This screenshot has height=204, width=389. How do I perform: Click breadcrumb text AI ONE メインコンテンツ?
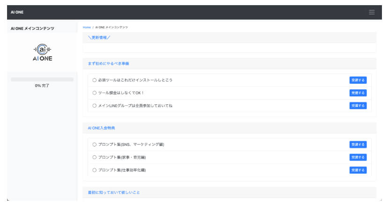tap(112, 27)
